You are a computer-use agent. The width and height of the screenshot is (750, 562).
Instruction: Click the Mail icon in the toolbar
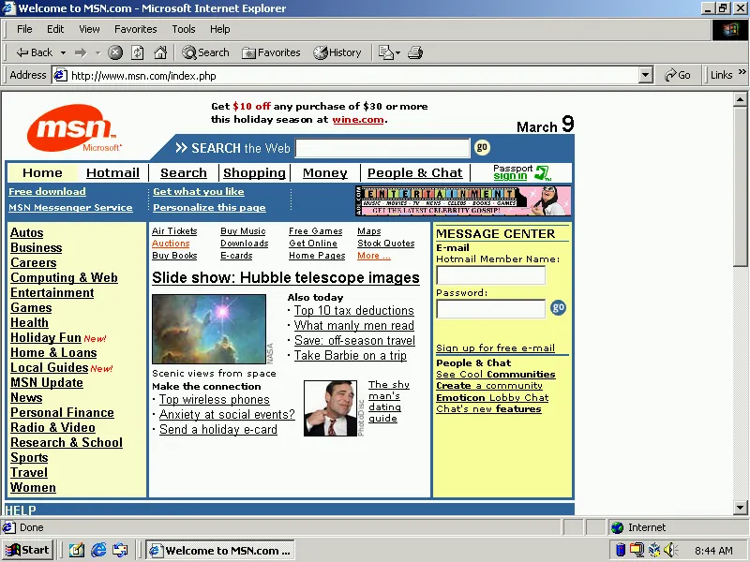[x=383, y=52]
